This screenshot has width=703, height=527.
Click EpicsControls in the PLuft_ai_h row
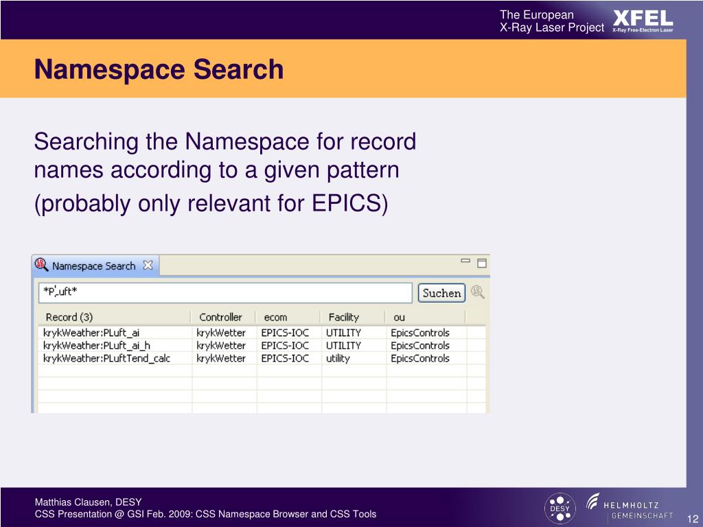coord(420,346)
